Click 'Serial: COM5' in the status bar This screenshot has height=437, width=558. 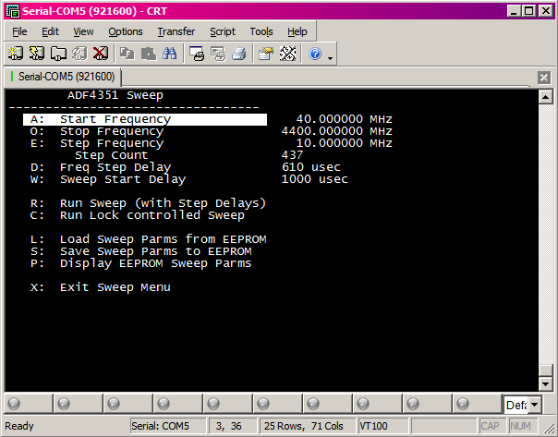168,426
